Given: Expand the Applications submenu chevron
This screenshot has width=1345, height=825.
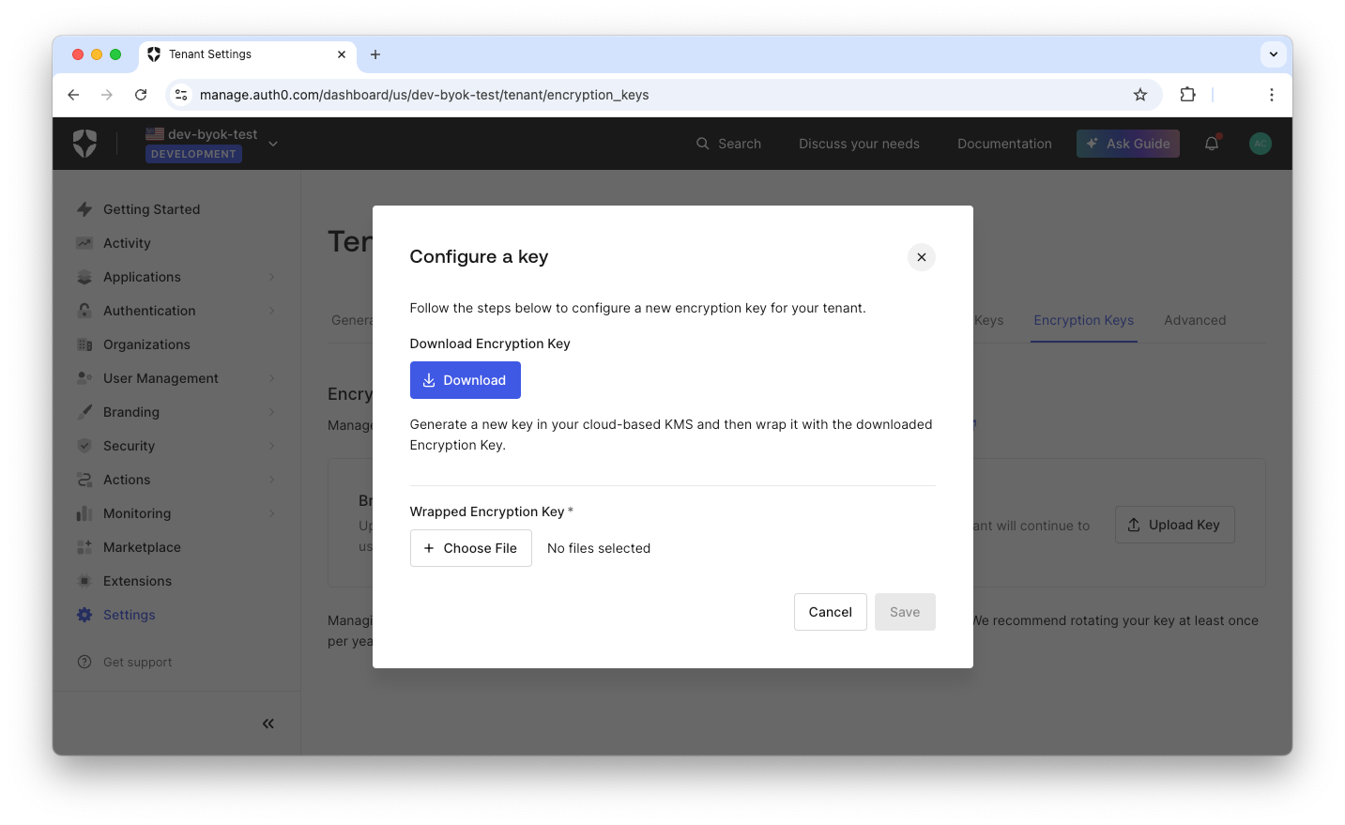Looking at the screenshot, I should [272, 277].
